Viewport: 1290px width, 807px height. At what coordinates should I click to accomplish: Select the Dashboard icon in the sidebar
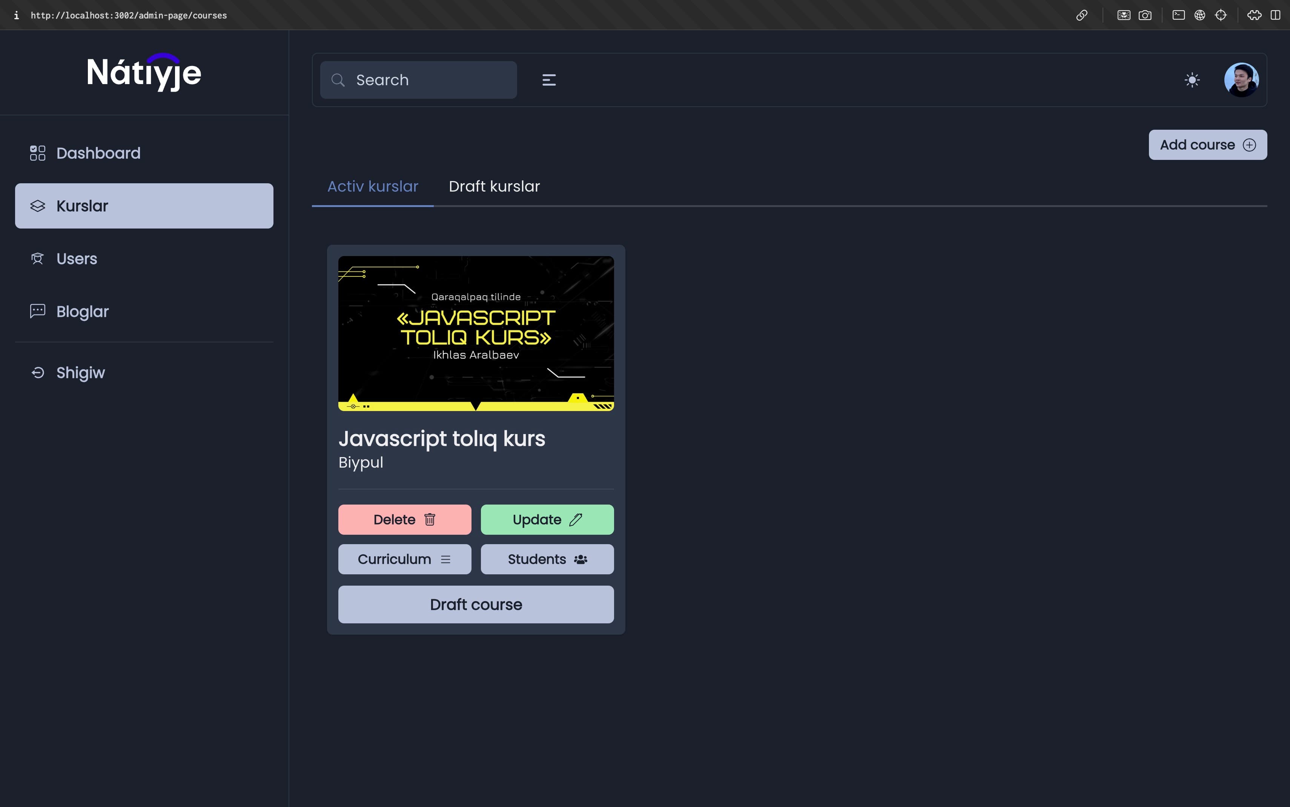(37, 153)
